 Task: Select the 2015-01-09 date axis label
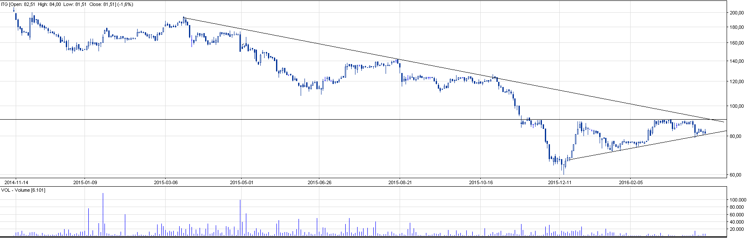coord(85,182)
